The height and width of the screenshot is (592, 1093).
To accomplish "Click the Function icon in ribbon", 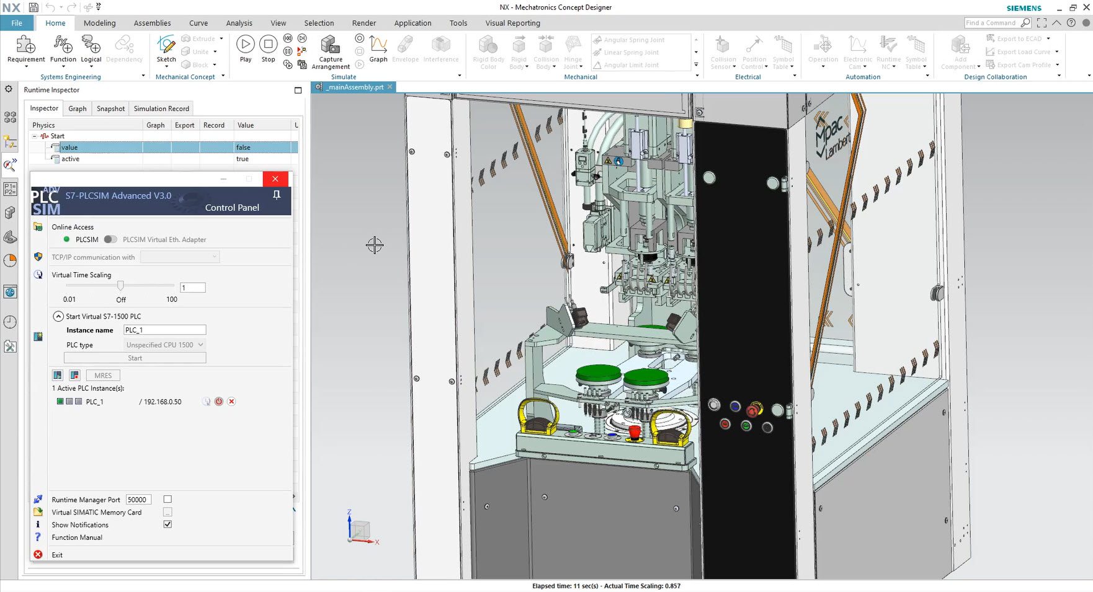I will [63, 45].
